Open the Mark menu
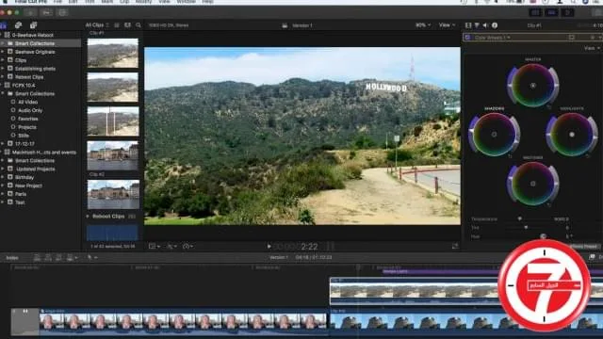Viewport: 603px width, 339px height. pos(106,2)
